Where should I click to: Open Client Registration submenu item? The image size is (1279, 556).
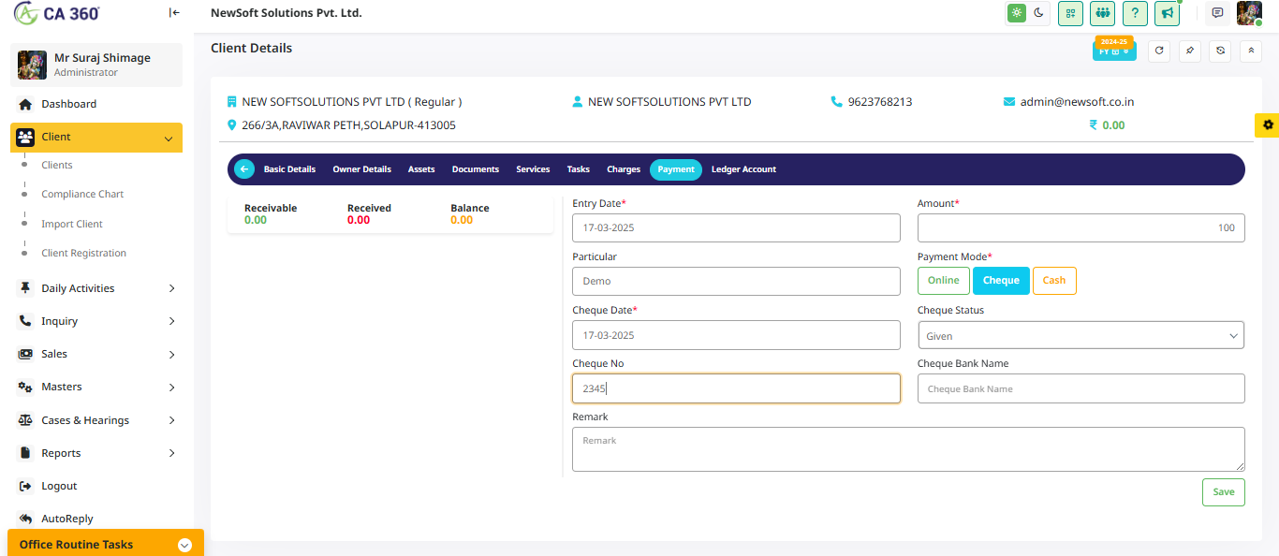click(x=83, y=253)
